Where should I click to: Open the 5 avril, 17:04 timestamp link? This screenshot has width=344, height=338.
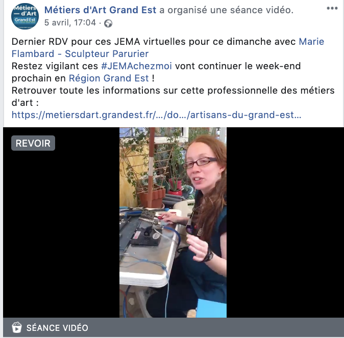[70, 22]
